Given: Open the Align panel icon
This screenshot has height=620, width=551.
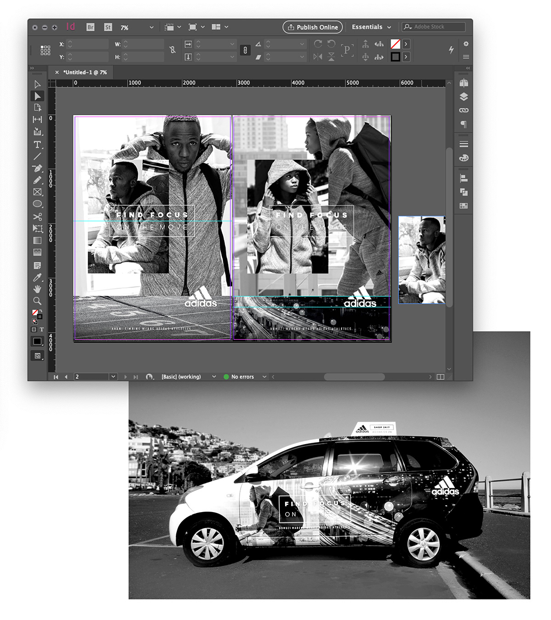Looking at the screenshot, I should coord(464,178).
